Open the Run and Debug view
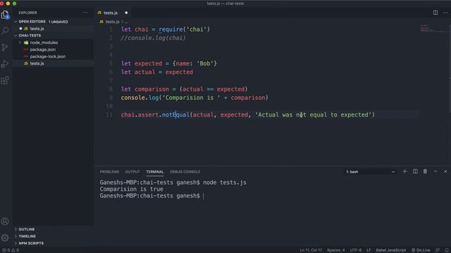Image resolution: width=451 pixels, height=253 pixels. point(5,64)
